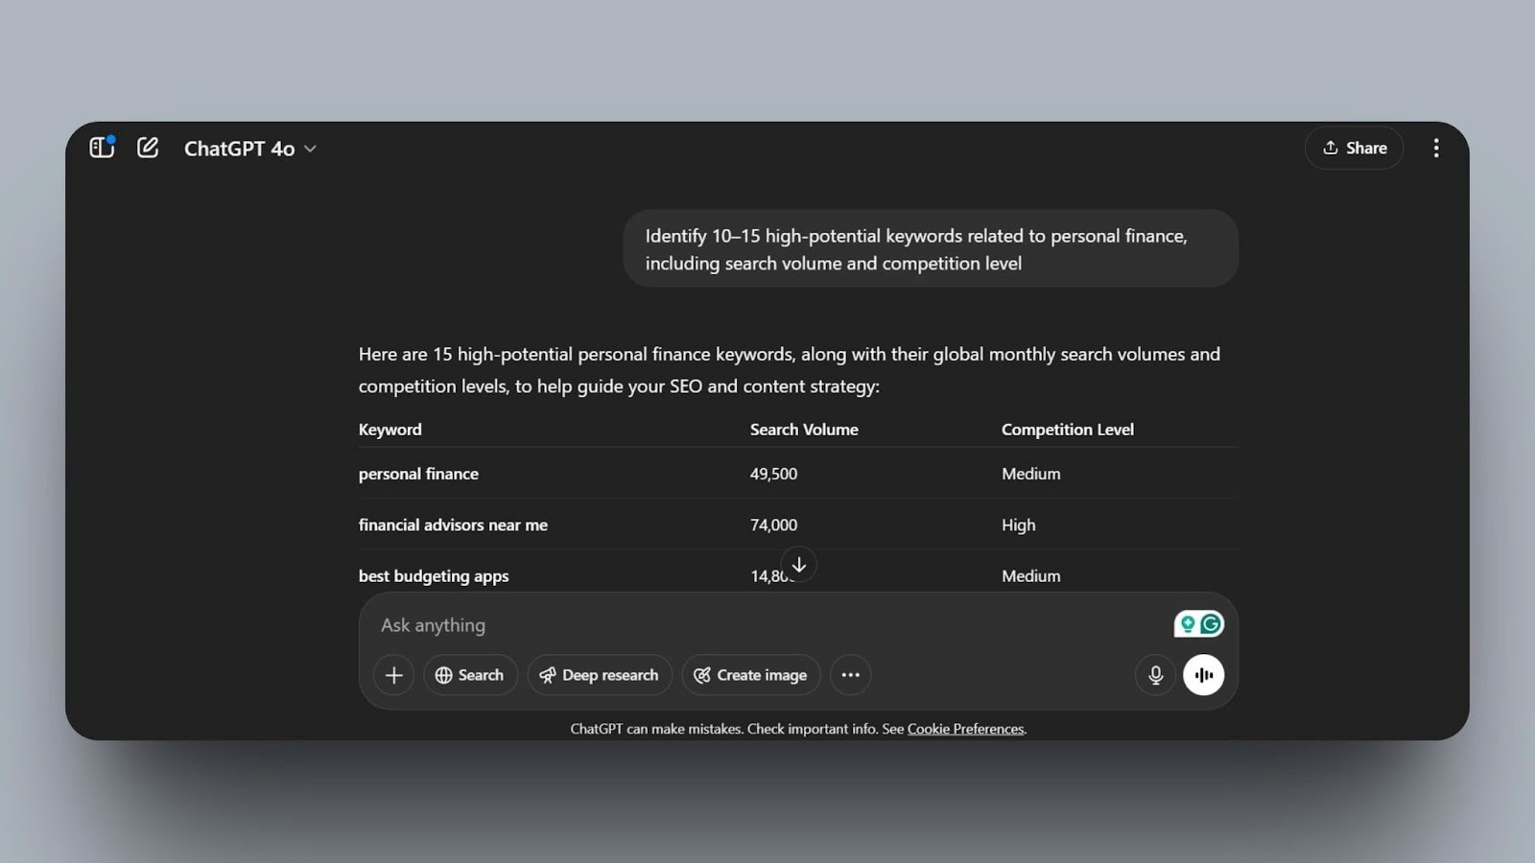The image size is (1535, 863).
Task: Open the ChatGPT 4o model dropdown
Action: pos(249,149)
